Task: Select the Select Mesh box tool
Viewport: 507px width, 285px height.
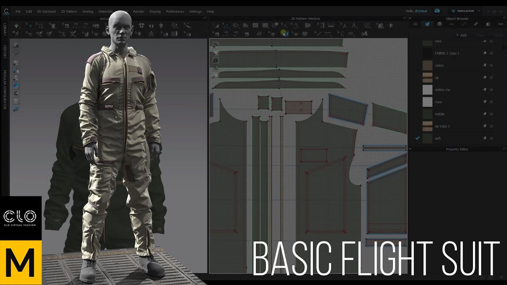Action: (40, 26)
